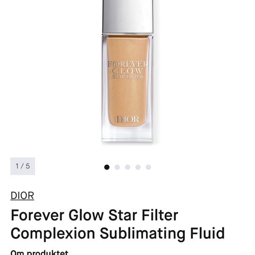Screen dimensions: 255x255
Task: Click the STAR FILTER embossed text on the bottle
Action: pos(127,76)
